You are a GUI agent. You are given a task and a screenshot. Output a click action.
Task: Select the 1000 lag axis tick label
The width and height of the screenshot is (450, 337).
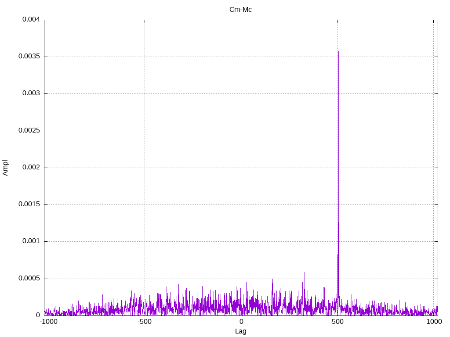point(434,322)
